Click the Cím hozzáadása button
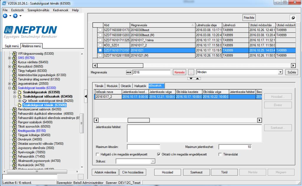302x186 pixels. [133, 172]
